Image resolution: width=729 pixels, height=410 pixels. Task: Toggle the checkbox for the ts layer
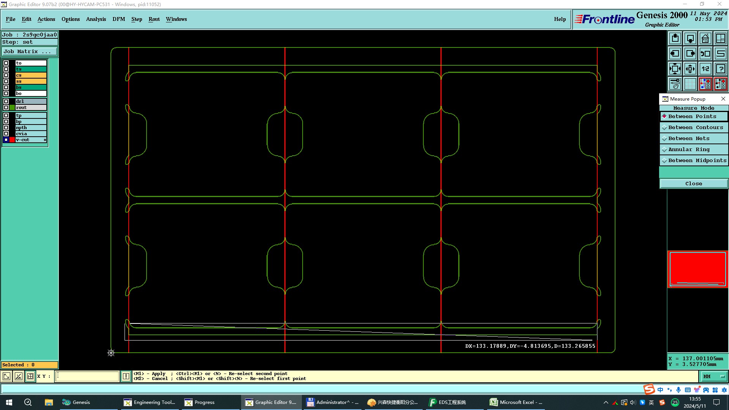coord(6,69)
